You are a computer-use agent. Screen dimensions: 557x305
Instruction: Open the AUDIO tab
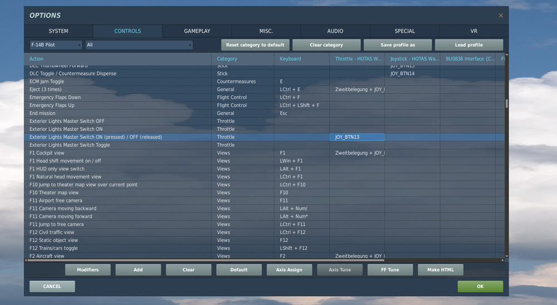(x=335, y=31)
